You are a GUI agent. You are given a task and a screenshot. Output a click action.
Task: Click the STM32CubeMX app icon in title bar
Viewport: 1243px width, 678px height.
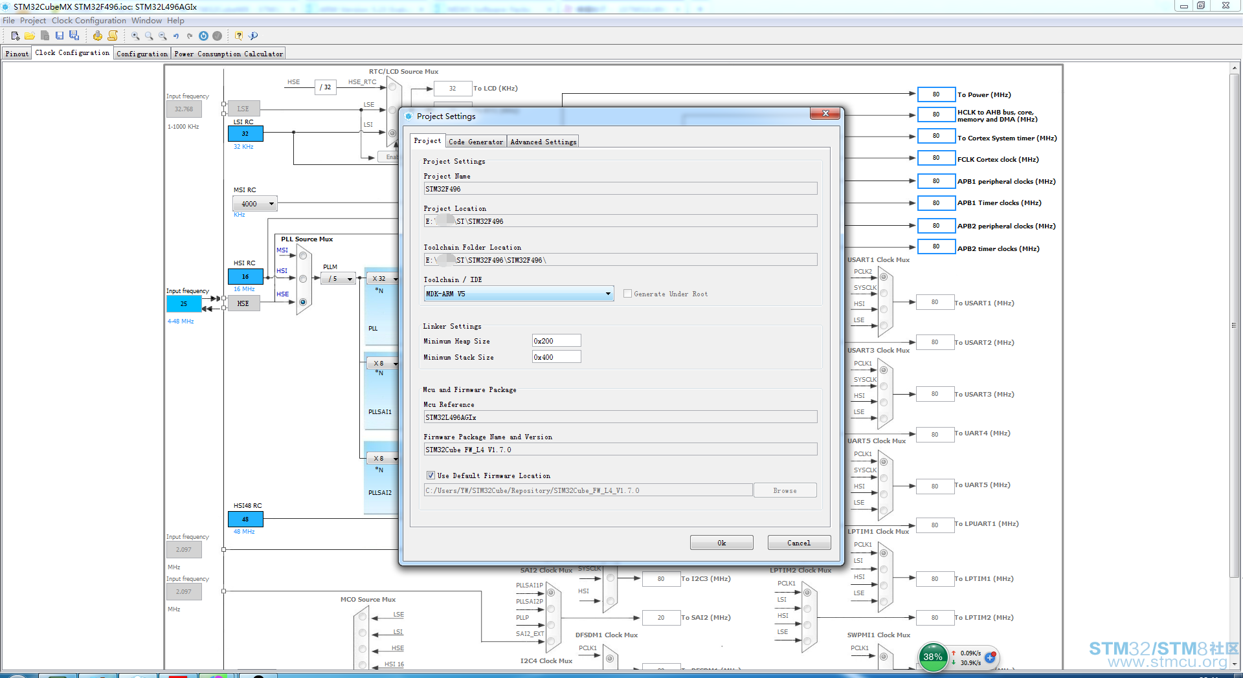coord(6,6)
